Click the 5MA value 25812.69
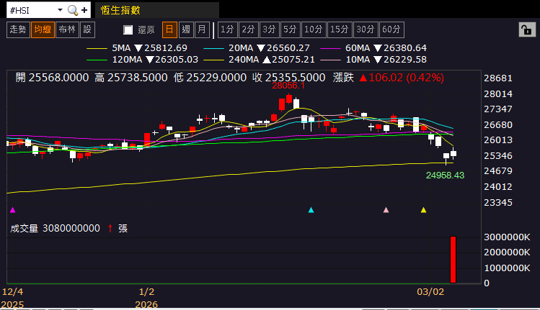Viewport: 540px width, 310px height. (166, 48)
